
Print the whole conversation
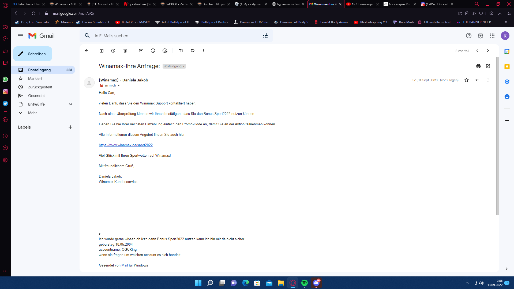pos(478,66)
